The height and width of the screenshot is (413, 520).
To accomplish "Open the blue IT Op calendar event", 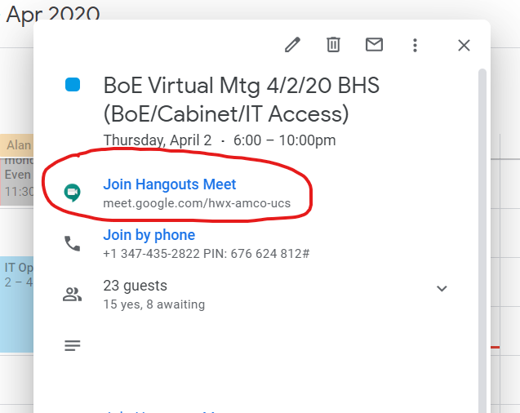I will (16, 304).
